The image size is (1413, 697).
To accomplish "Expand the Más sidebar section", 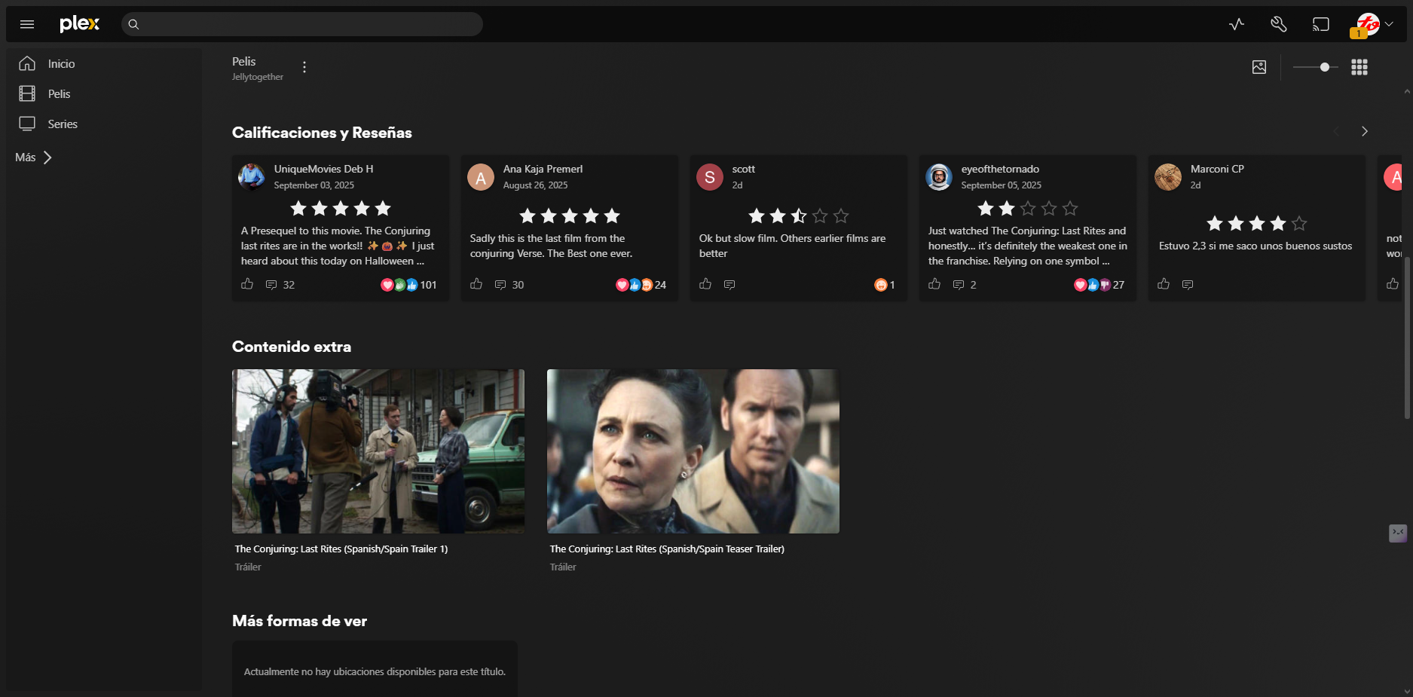I will click(32, 157).
